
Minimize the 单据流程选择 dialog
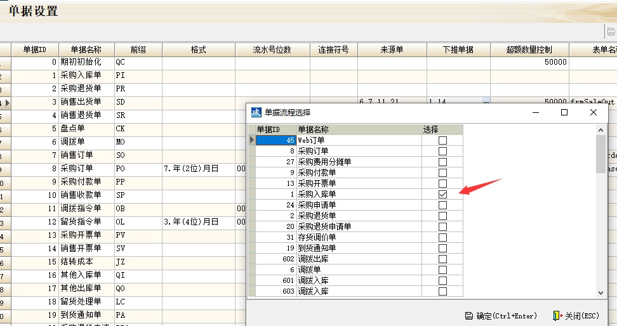(x=534, y=112)
